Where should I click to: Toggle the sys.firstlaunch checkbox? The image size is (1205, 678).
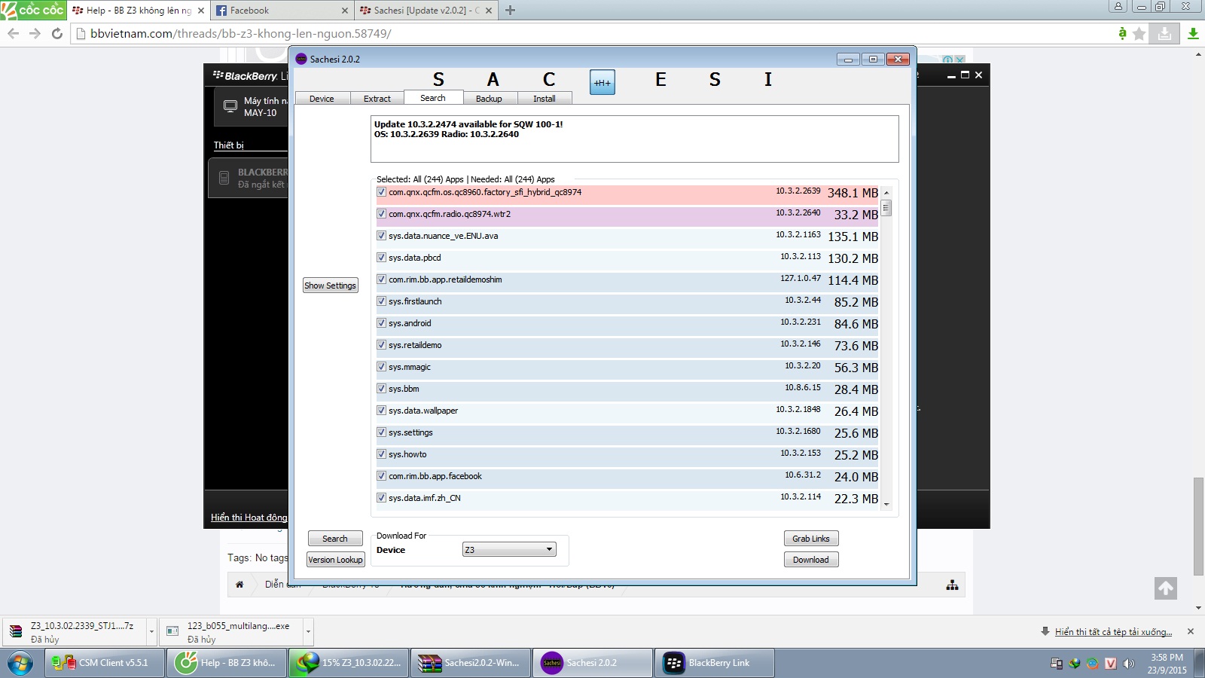381,301
